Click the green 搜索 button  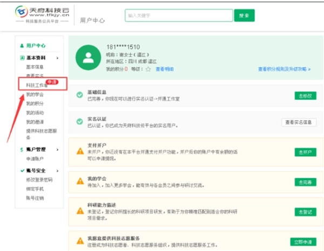click(x=244, y=15)
